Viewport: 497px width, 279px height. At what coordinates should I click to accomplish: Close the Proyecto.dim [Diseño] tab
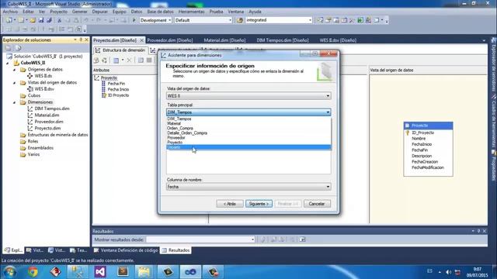point(141,40)
